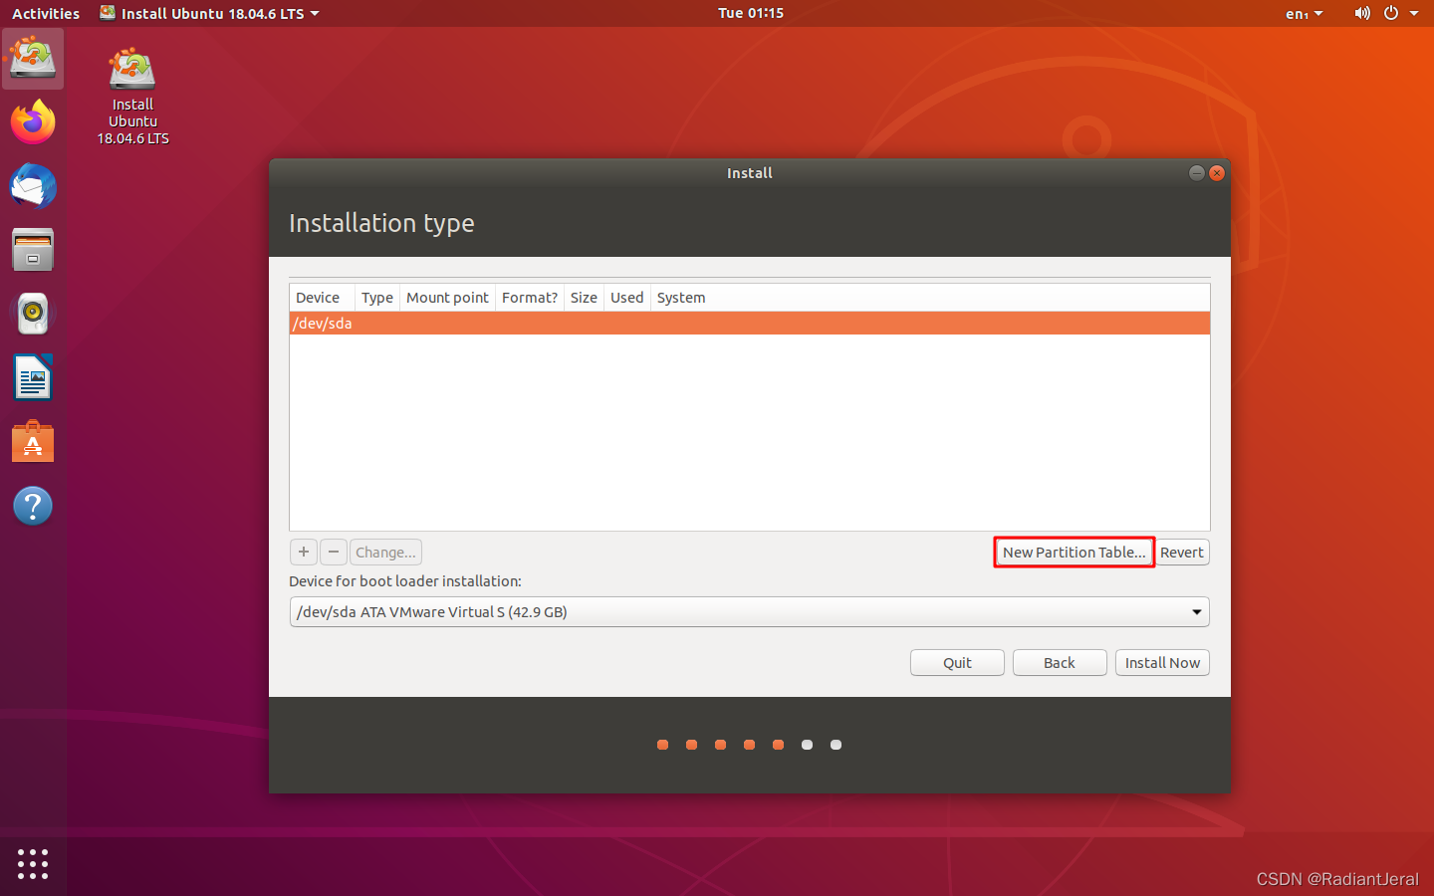Click the Revert button

(x=1182, y=552)
